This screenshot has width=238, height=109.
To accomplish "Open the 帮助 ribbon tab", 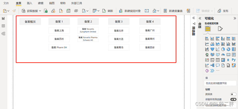I will click(x=63, y=3).
